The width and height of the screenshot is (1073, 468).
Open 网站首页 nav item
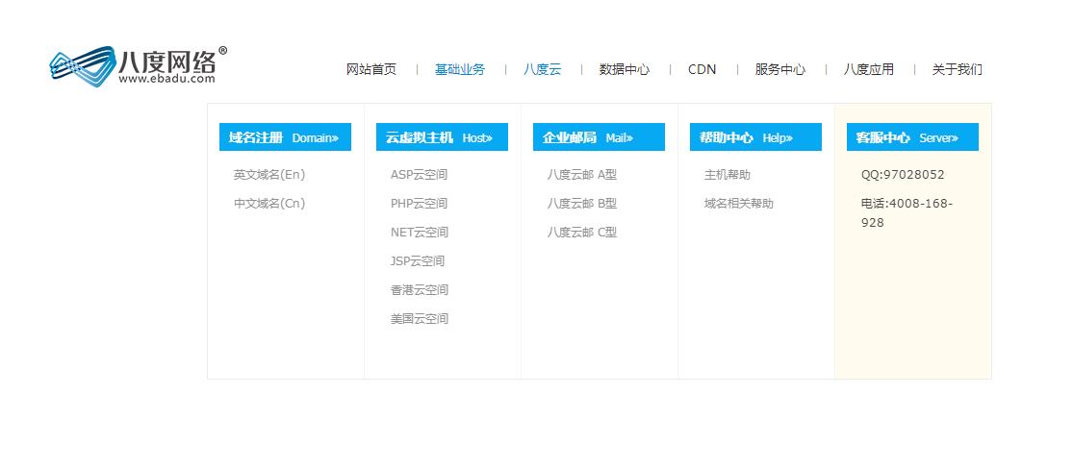point(370,69)
